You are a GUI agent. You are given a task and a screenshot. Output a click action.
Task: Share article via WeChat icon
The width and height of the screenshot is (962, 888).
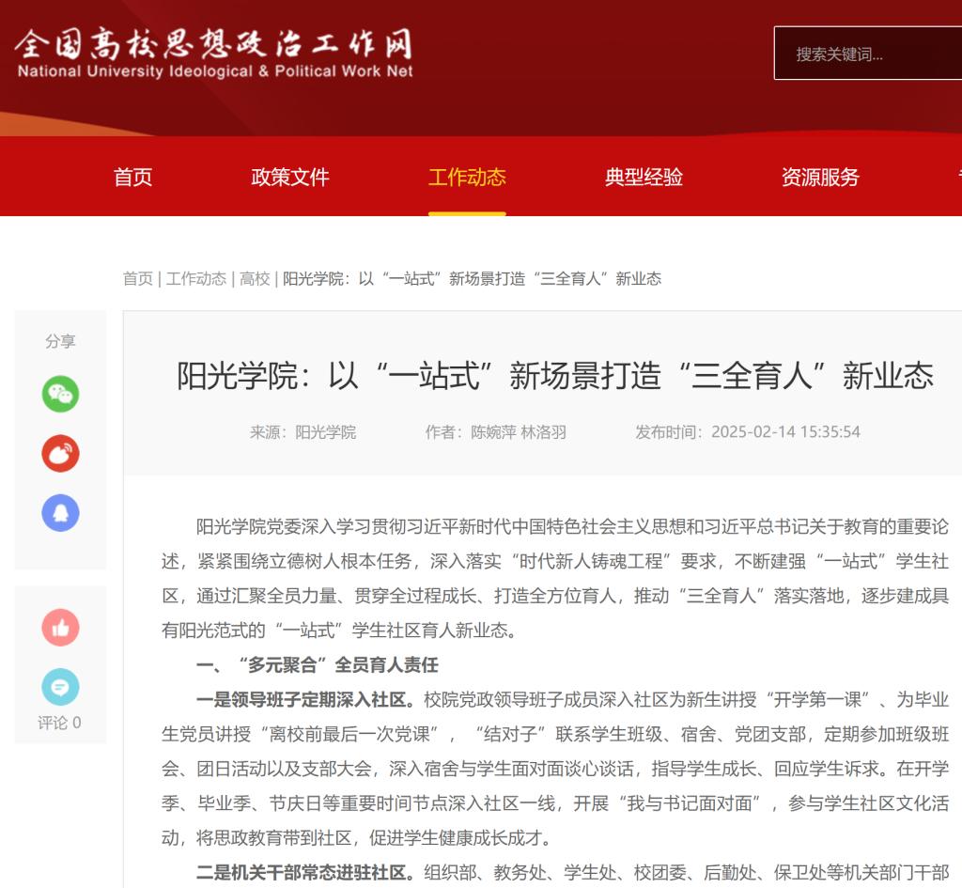click(x=60, y=394)
